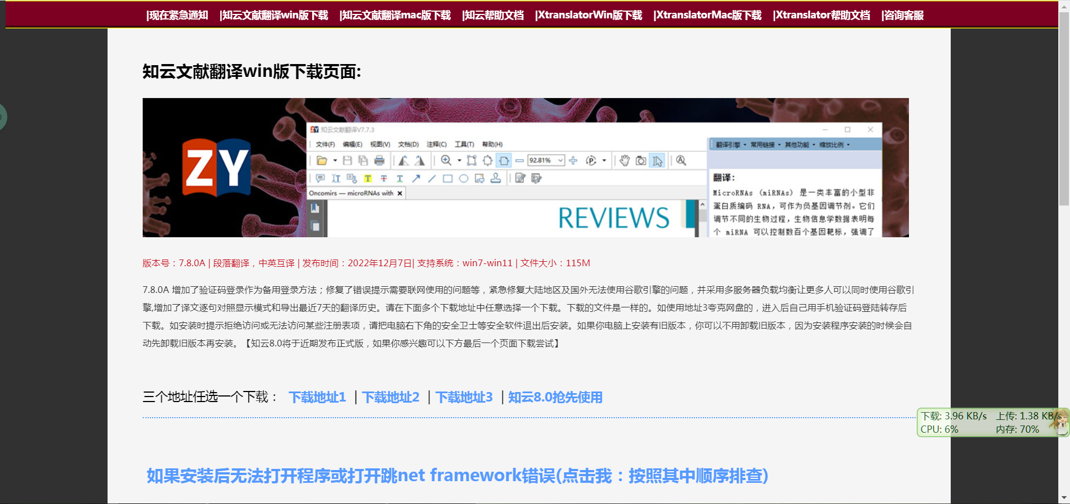The width and height of the screenshot is (1070, 504).
Task: Select XtranslatorMac版下载 in the top menu
Action: (707, 15)
